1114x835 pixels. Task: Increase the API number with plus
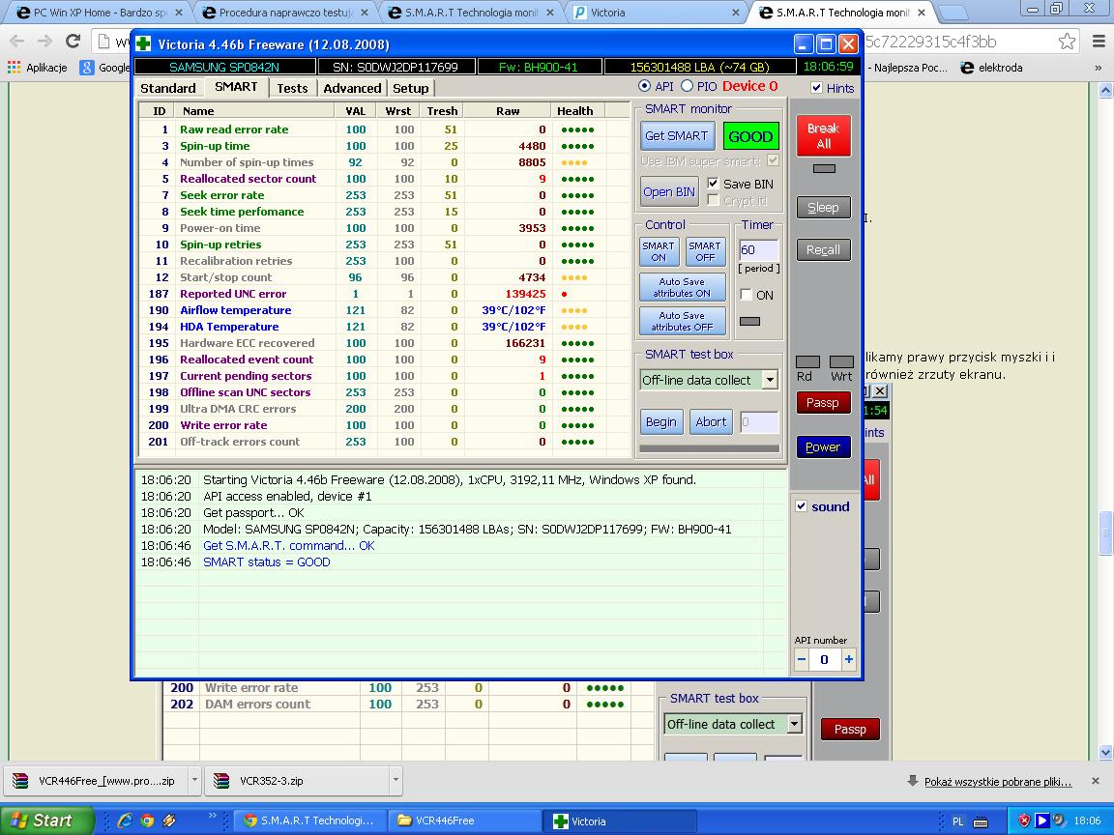(x=848, y=660)
